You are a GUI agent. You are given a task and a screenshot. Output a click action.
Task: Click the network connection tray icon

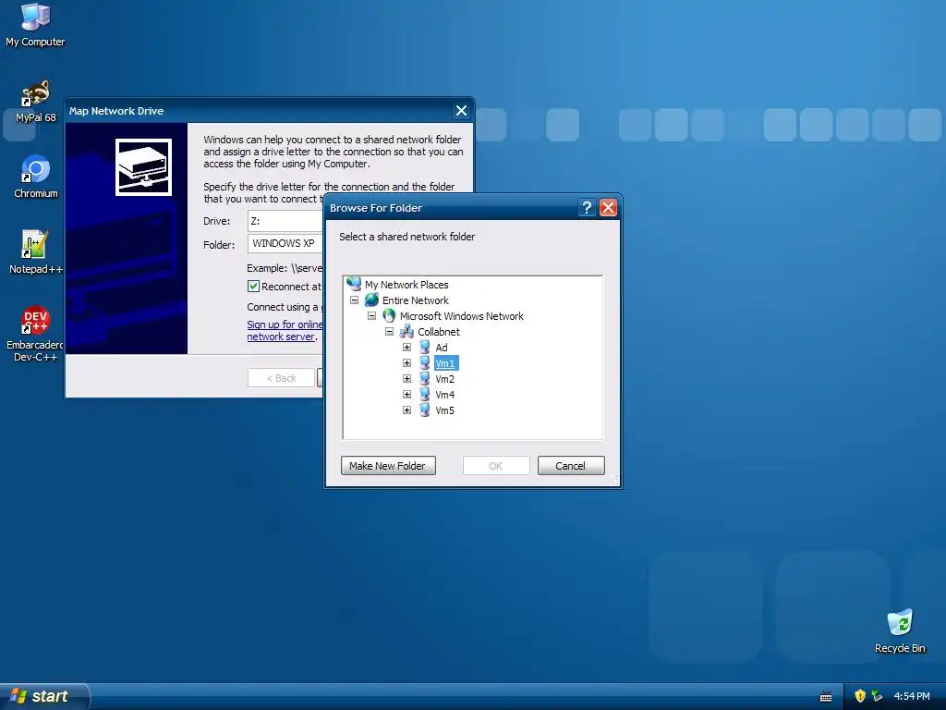pyautogui.click(x=877, y=696)
